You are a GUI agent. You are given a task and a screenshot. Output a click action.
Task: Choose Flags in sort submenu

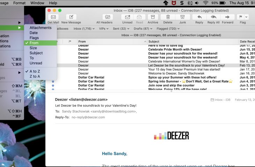click(41, 38)
